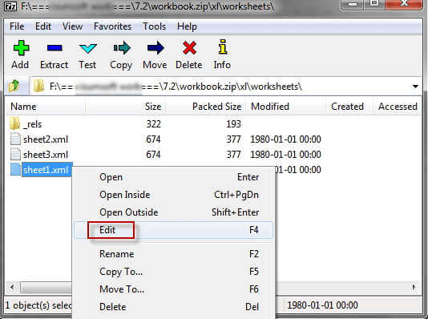428x319 pixels.
Task: Choose Move To... from context menu
Action: tap(174, 289)
